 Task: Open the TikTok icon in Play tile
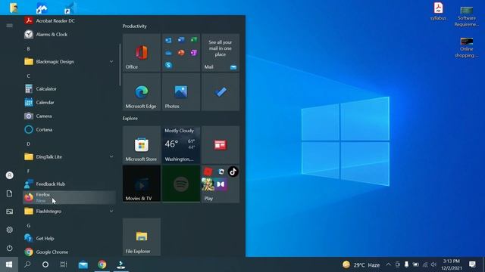233,172
